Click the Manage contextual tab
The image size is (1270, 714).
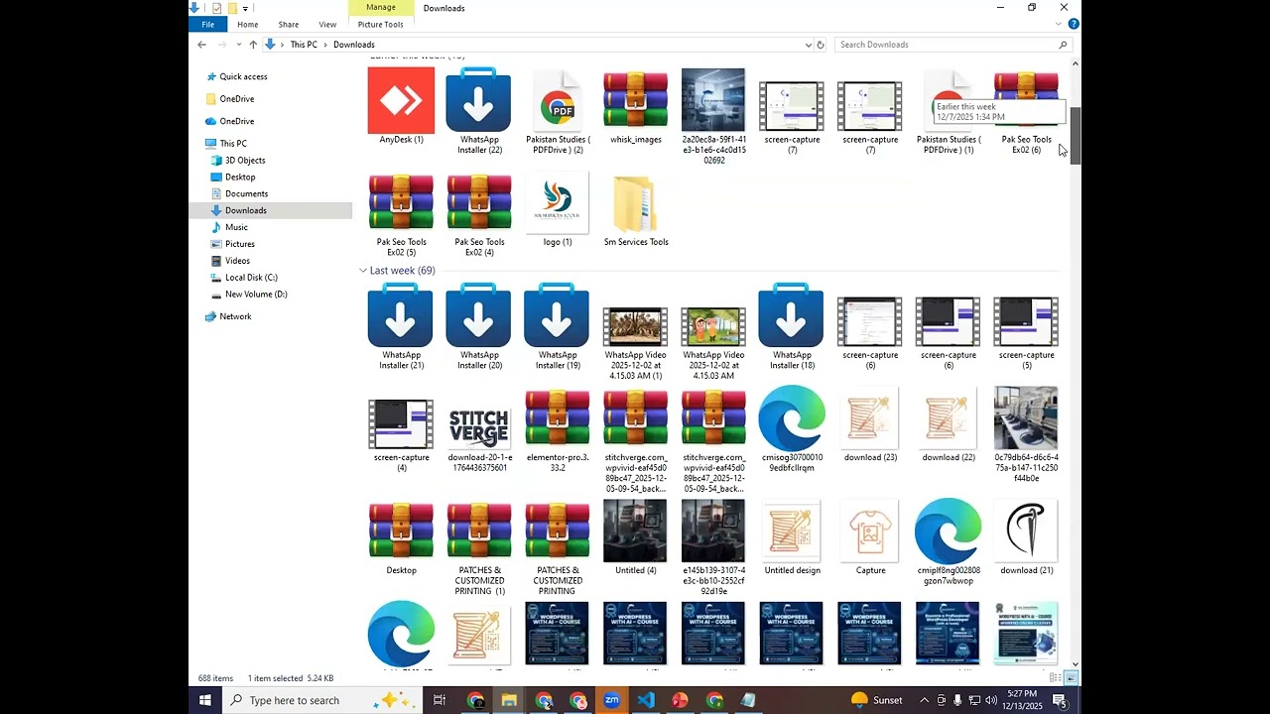(x=381, y=8)
